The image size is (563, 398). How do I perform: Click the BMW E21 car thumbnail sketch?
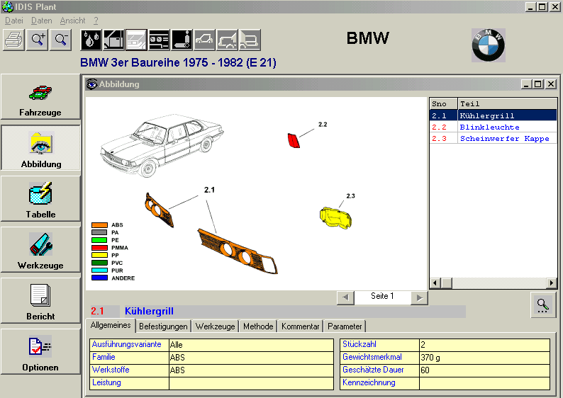pos(162,145)
